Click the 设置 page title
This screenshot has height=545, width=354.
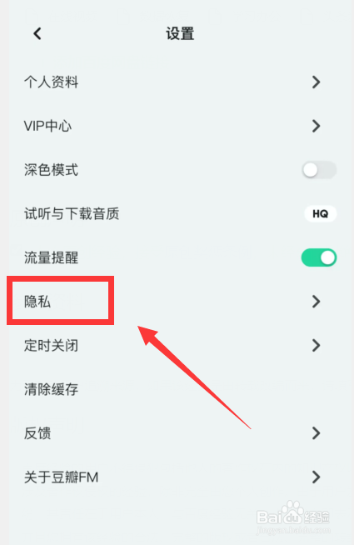click(x=180, y=33)
